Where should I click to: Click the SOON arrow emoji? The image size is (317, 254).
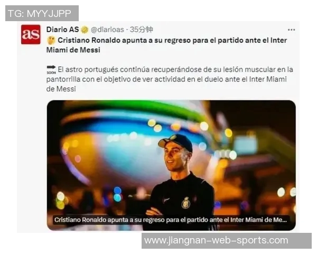point(51,69)
